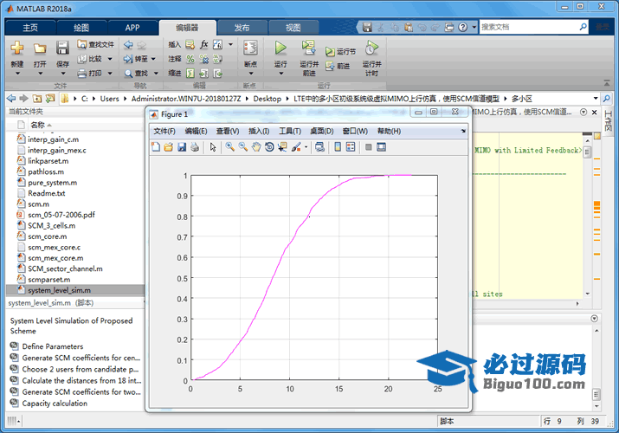Click the Print icon in ribbon
Image resolution: width=619 pixels, height=433 pixels.
(81, 74)
